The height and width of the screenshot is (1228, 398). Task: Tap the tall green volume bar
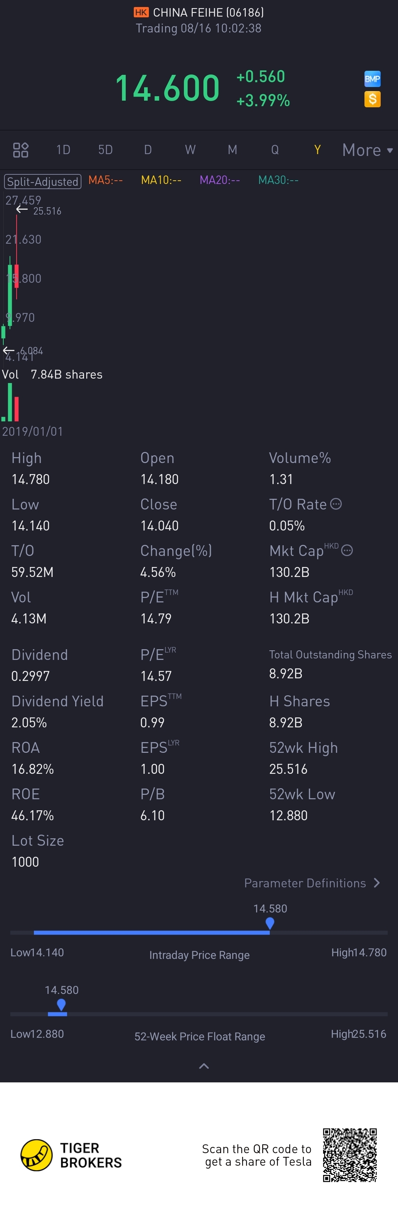[x=10, y=402]
